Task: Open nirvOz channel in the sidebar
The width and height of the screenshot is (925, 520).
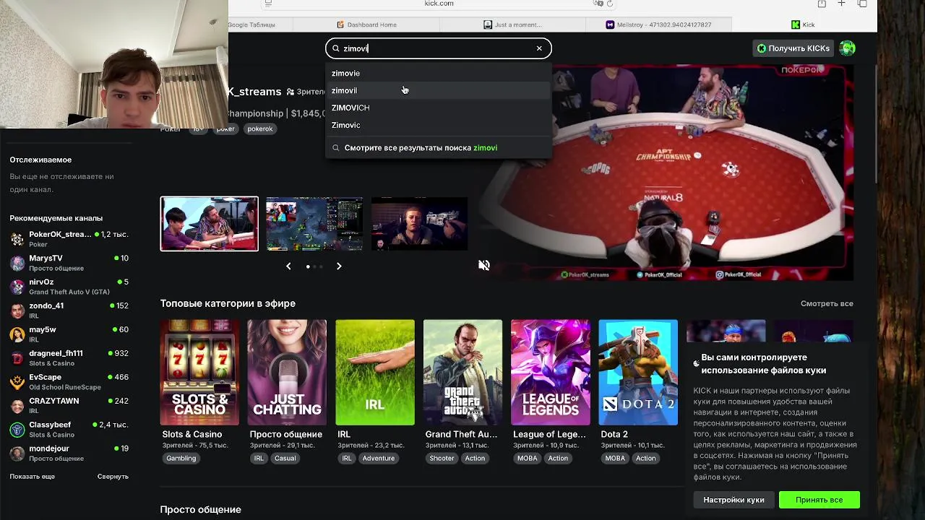Action: pos(69,286)
